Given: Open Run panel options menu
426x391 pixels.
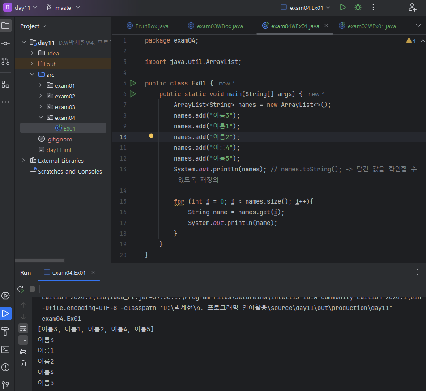Looking at the screenshot, I should (x=417, y=272).
